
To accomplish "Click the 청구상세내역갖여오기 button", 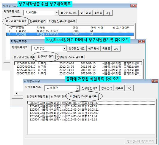I will click(141, 141).
